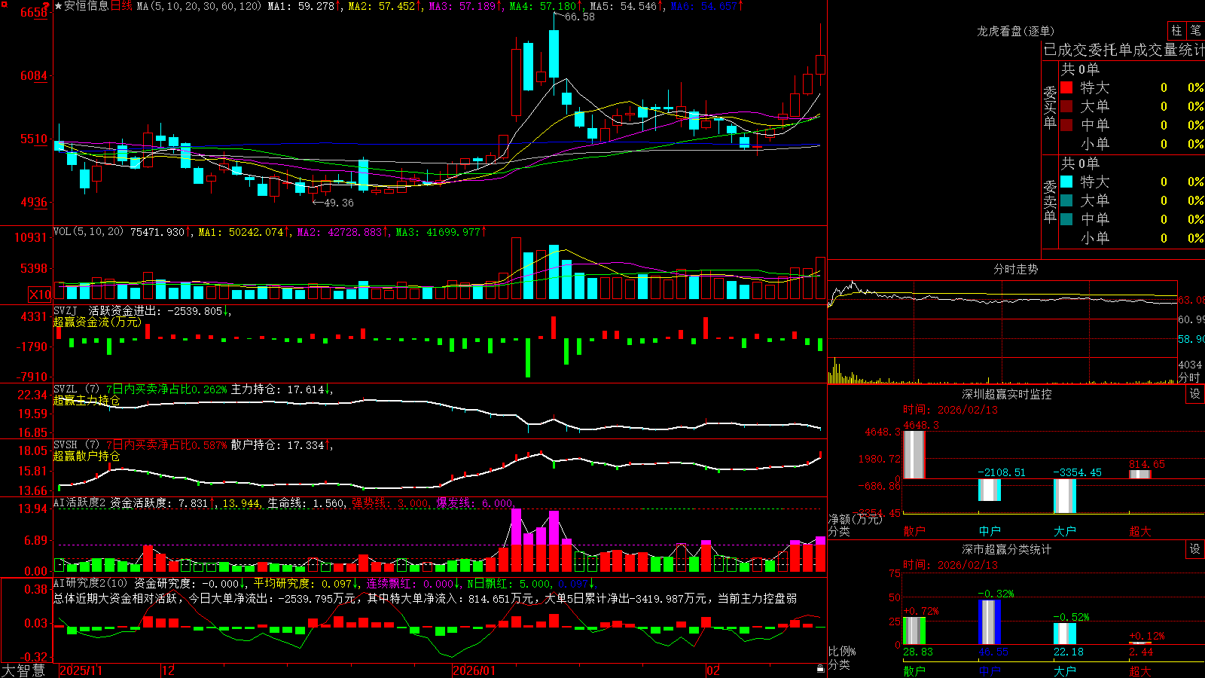The height and width of the screenshot is (678, 1205).
Task: Click the 深市超赢分类统计 panel title
Action: click(1007, 549)
